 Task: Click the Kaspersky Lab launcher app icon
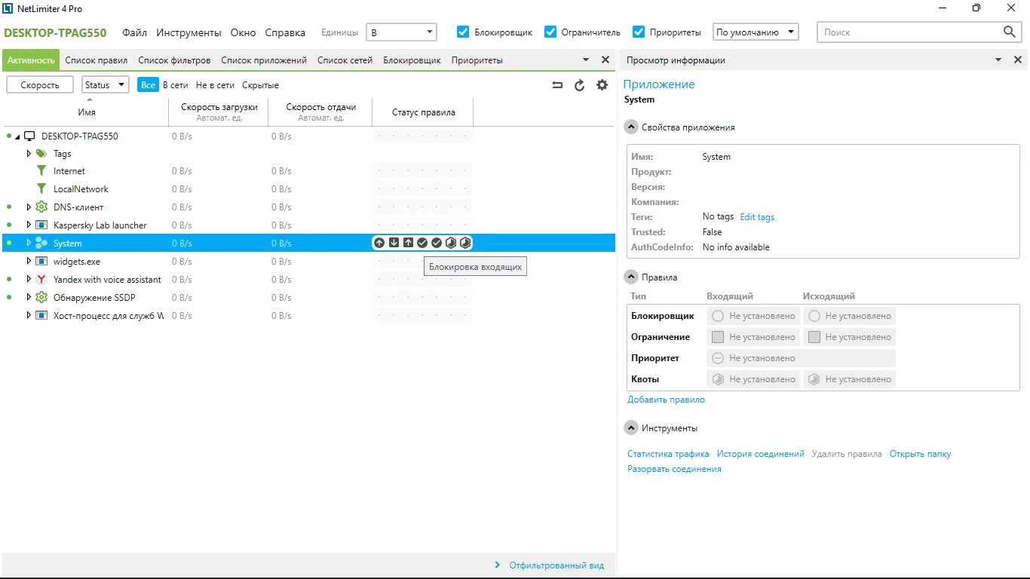click(x=41, y=225)
